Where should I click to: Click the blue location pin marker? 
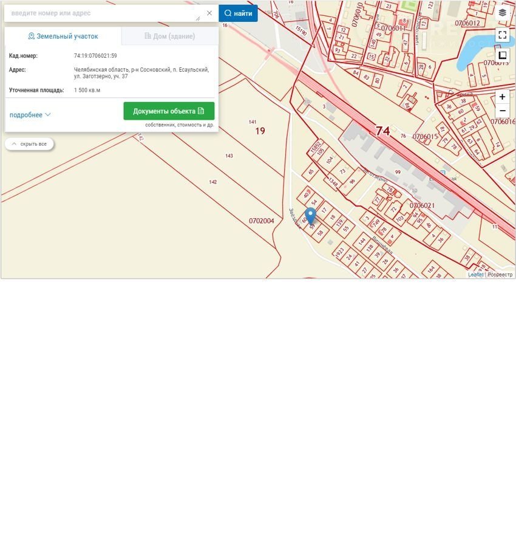310,215
